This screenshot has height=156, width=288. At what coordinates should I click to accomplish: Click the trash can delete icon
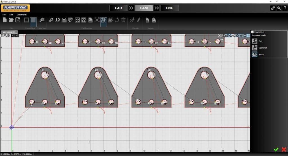pos(123,20)
